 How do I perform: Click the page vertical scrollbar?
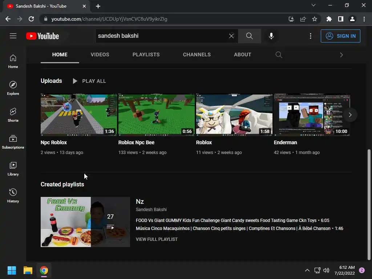coord(369,205)
